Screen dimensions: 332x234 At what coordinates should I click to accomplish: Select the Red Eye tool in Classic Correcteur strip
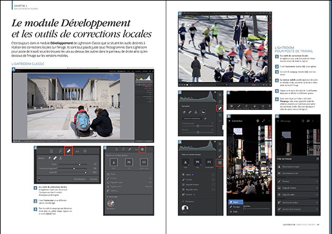tap(77, 151)
